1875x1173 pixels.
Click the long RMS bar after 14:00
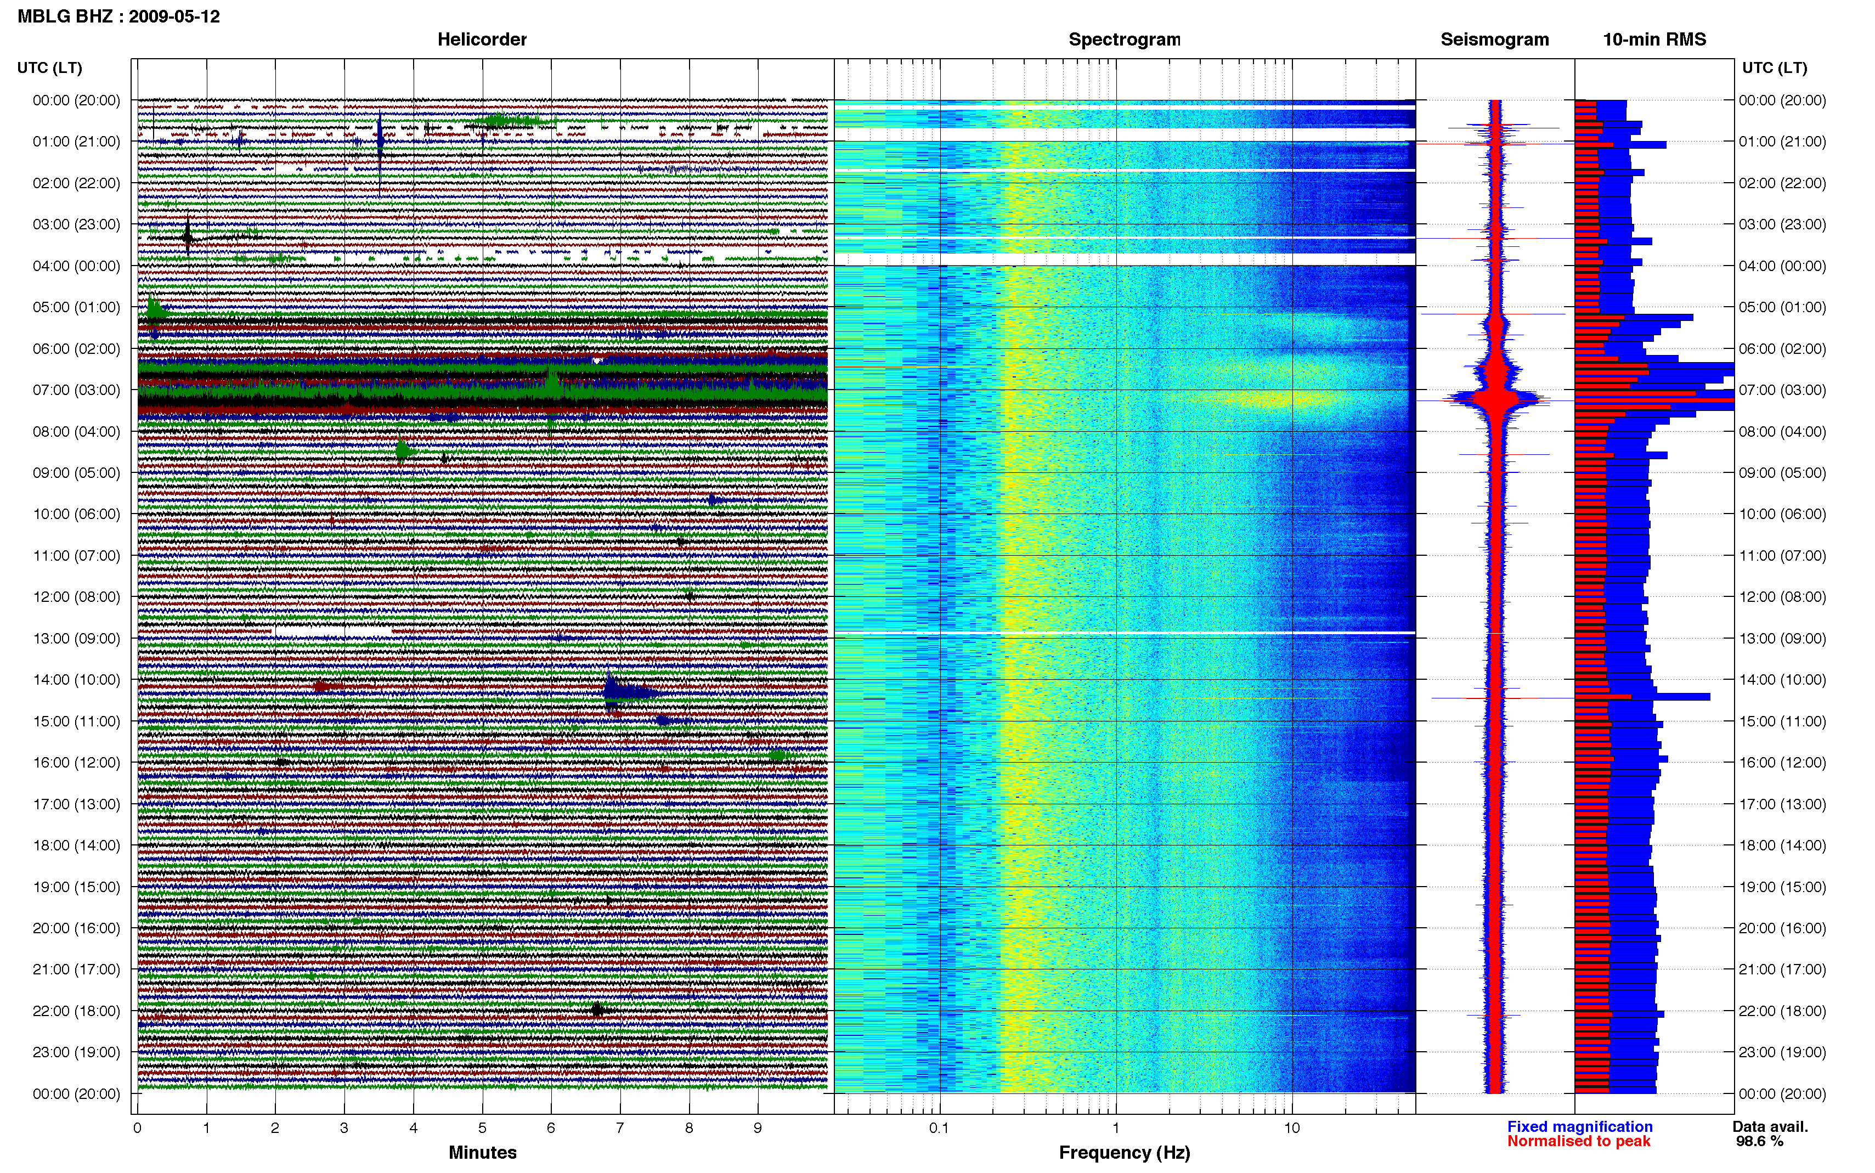point(1642,697)
